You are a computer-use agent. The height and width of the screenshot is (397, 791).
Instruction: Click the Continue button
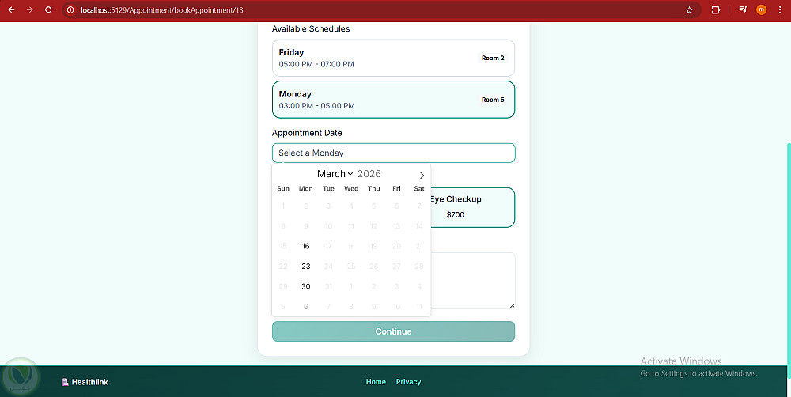point(393,331)
